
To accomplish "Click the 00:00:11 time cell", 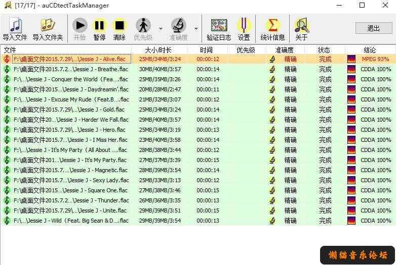I will 208,89.
